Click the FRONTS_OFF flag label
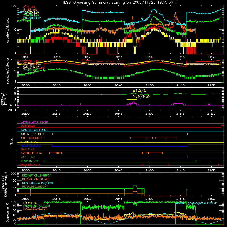This screenshot has height=227, width=227. 30,161
